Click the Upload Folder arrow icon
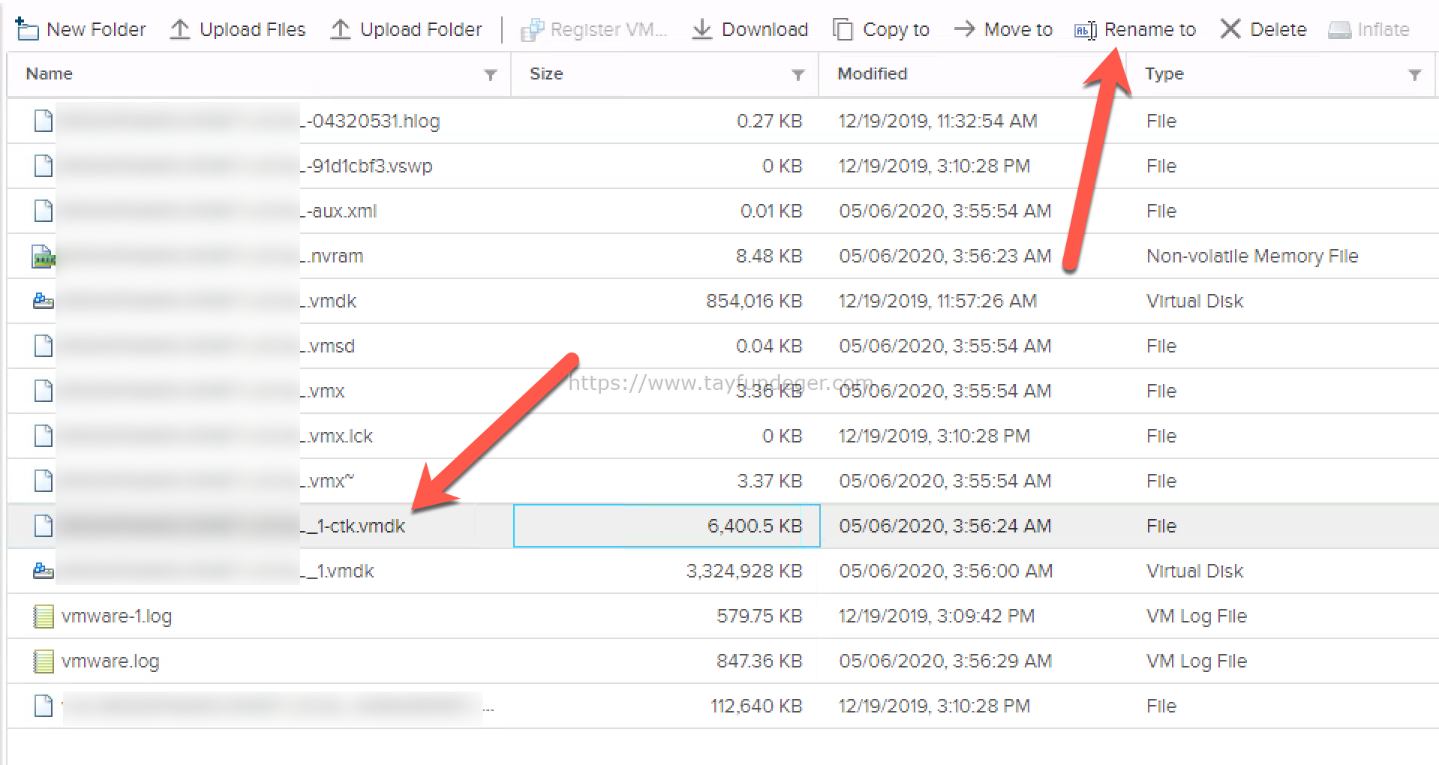Screen dimensions: 1439x765 pos(341,29)
